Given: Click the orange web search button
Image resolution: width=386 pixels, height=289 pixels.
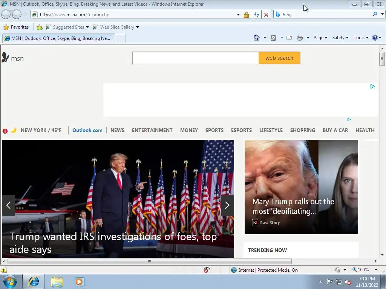Looking at the screenshot, I should (279, 58).
